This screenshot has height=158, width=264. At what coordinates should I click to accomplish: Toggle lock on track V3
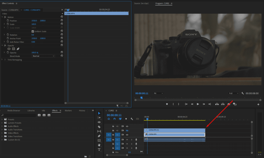(113, 126)
